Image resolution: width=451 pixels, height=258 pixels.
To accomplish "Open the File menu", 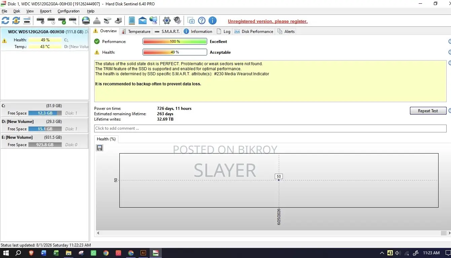I will click(4, 11).
